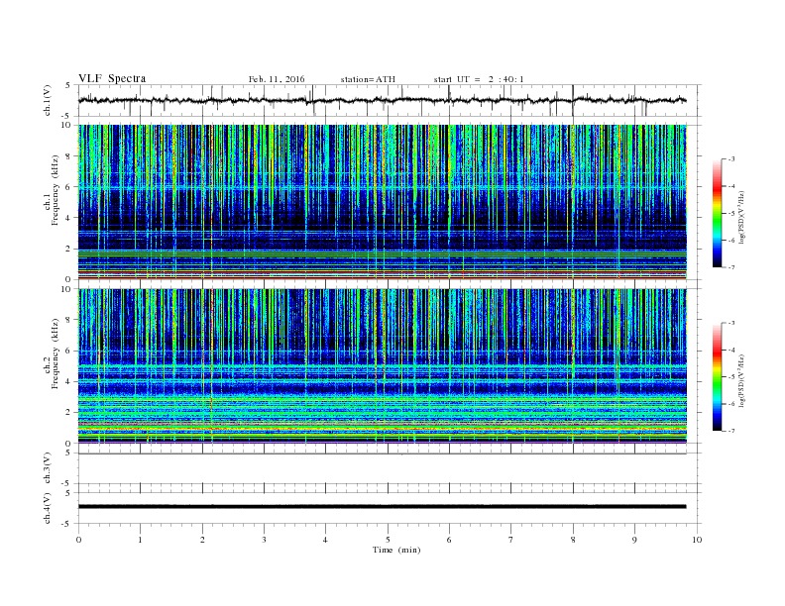The height and width of the screenshot is (606, 785).
Task: Click the '5' tick on the Time axis
Action: [x=388, y=540]
